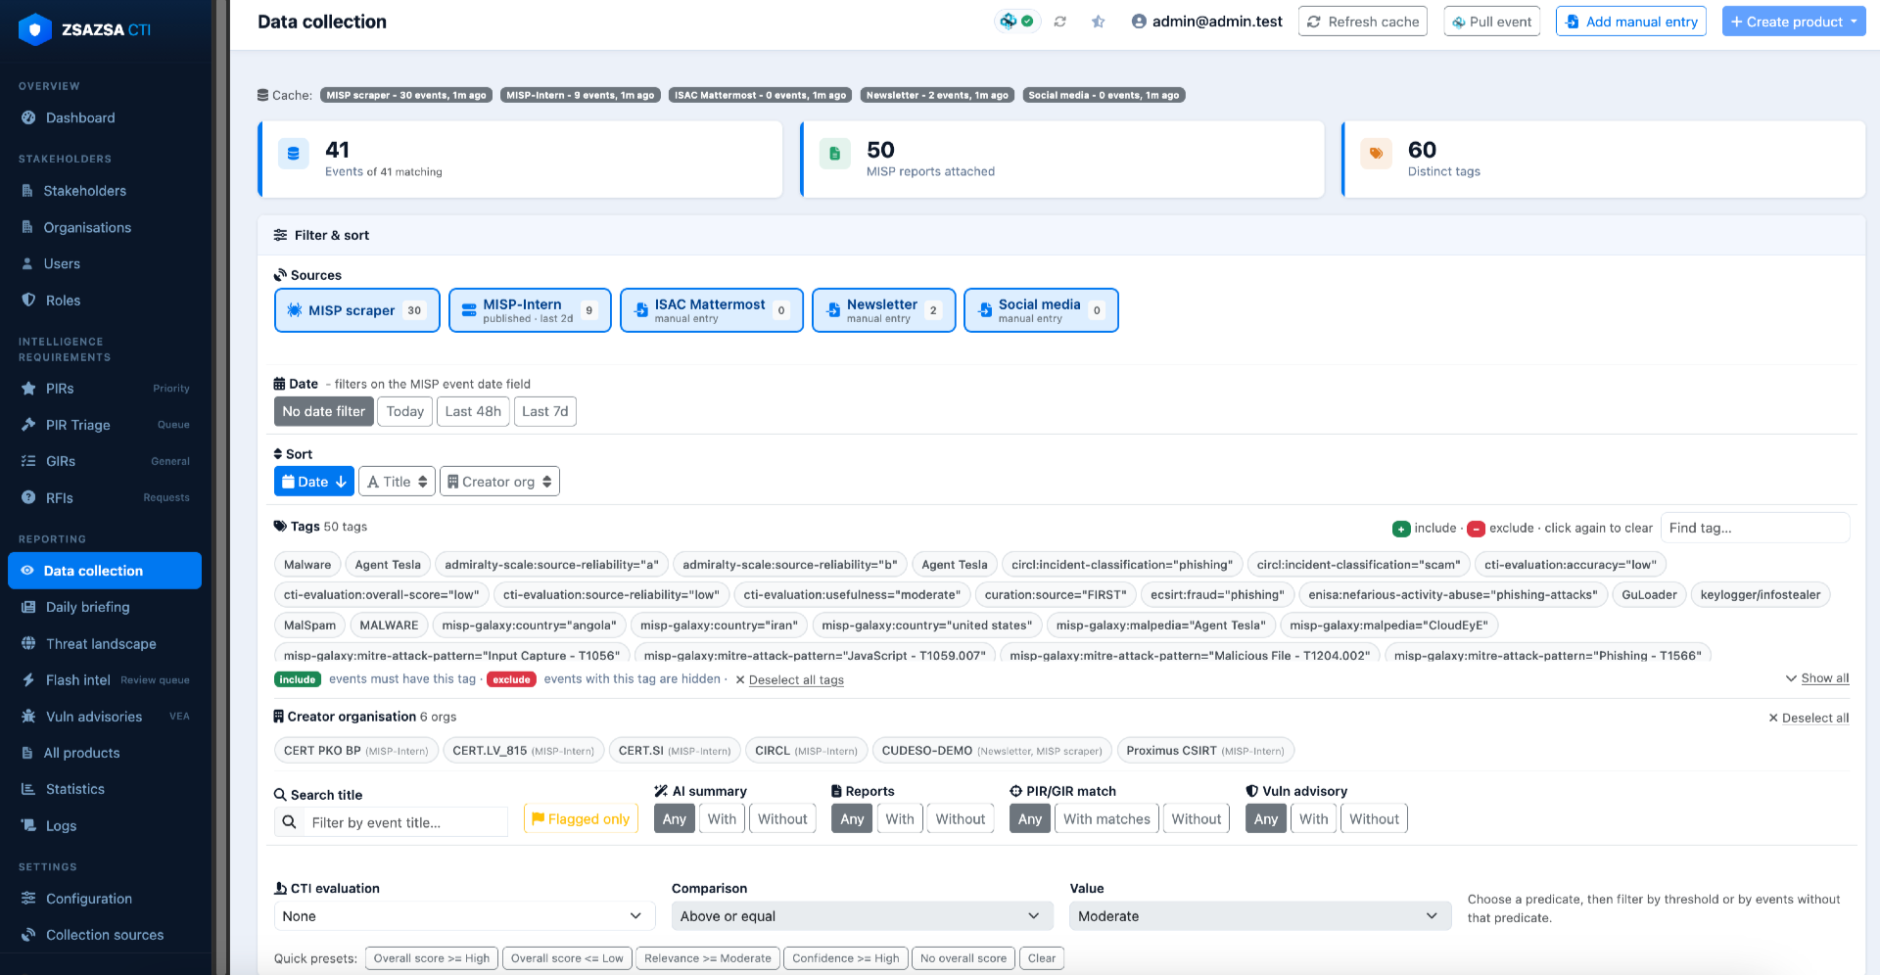This screenshot has height=975, width=1880.
Task: Sort events by Creator org
Action: (499, 482)
